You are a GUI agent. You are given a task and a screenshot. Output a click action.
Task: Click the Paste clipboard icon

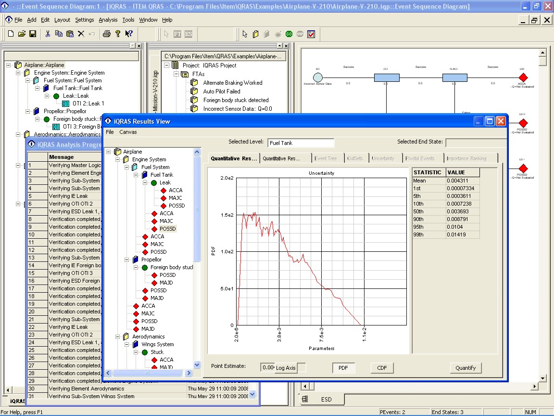tap(70, 34)
